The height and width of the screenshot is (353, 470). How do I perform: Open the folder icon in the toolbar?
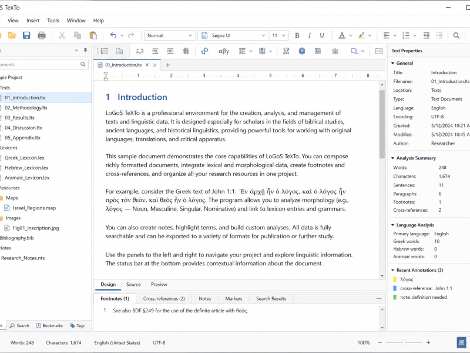(12, 35)
